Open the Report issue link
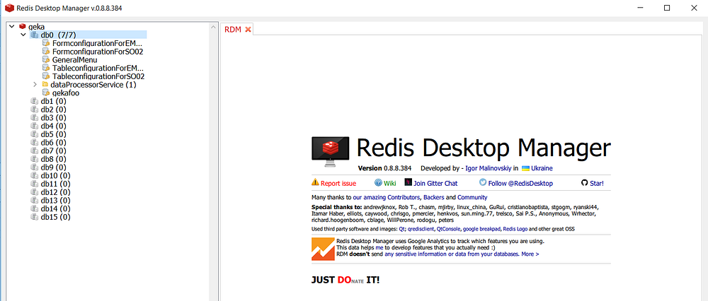Screen dimensions: 708x301 [338, 184]
